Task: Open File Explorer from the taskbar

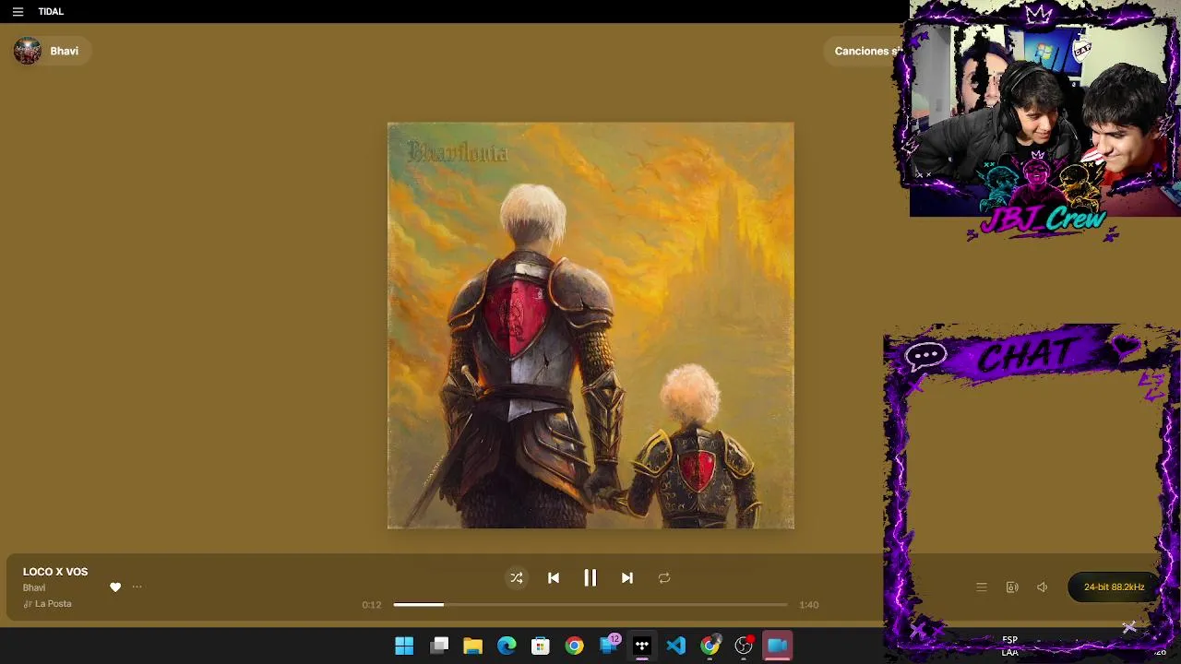Action: 473,646
